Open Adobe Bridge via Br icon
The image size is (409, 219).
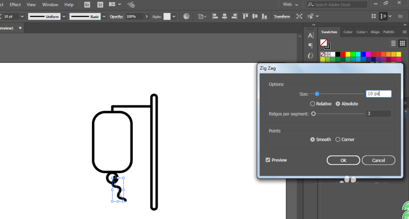click(x=87, y=4)
